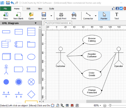Pick the send signal pentagon shape
This screenshot has width=126, height=108.
(x=19, y=69)
